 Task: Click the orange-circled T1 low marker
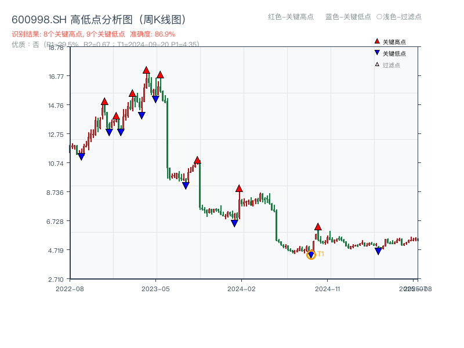tap(311, 255)
